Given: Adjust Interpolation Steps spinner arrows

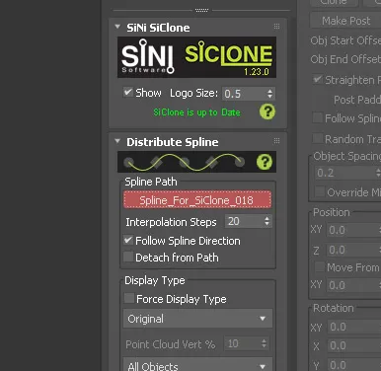Looking at the screenshot, I should (267, 221).
